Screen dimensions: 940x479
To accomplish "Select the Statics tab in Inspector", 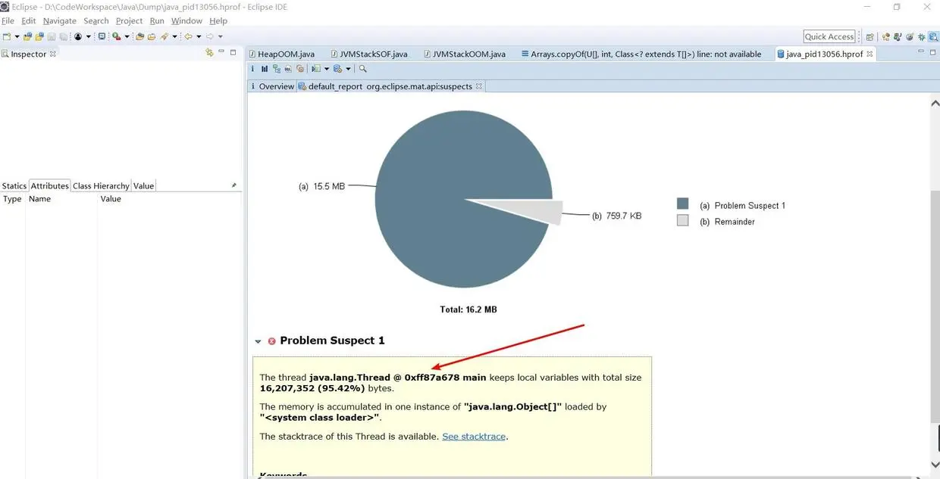I will tap(14, 185).
